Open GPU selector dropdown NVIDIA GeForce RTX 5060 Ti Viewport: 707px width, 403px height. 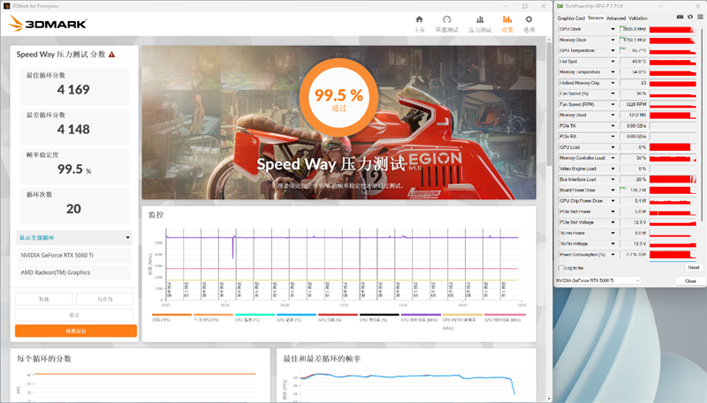(598, 280)
